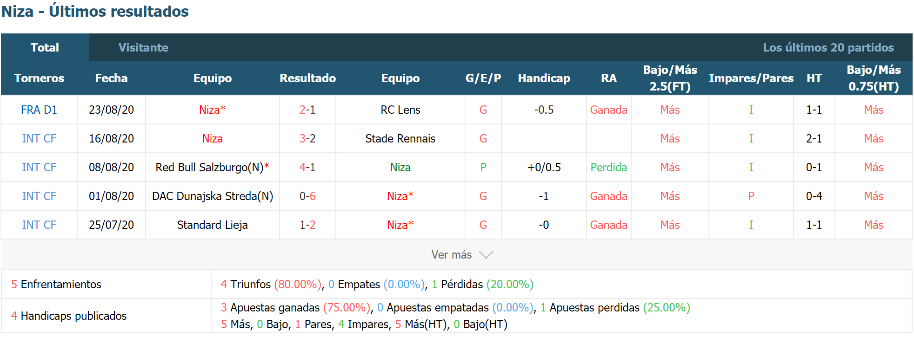
Task: Select the Total tab
Action: click(45, 47)
